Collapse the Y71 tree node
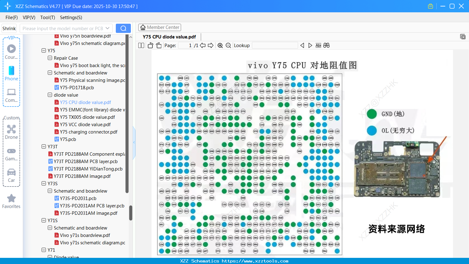This screenshot has height=264, width=469. click(x=44, y=250)
